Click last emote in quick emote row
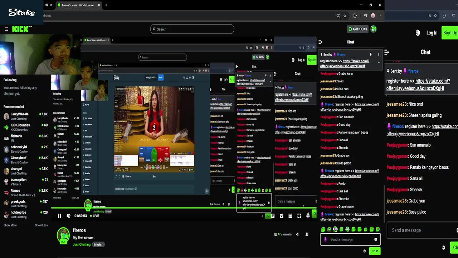The height and width of the screenshot is (258, 458). (x=378, y=229)
